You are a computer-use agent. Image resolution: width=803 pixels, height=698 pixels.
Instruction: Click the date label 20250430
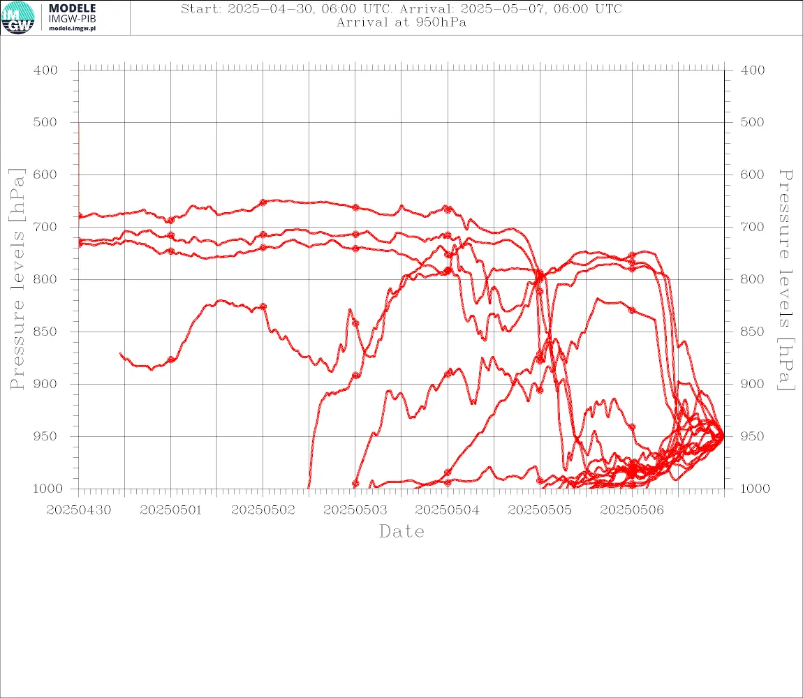tap(79, 510)
